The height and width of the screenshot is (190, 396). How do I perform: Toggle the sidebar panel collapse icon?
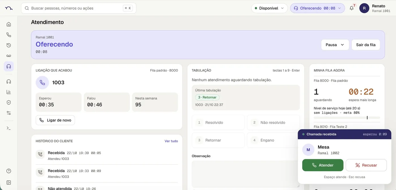pyautogui.click(x=9, y=183)
